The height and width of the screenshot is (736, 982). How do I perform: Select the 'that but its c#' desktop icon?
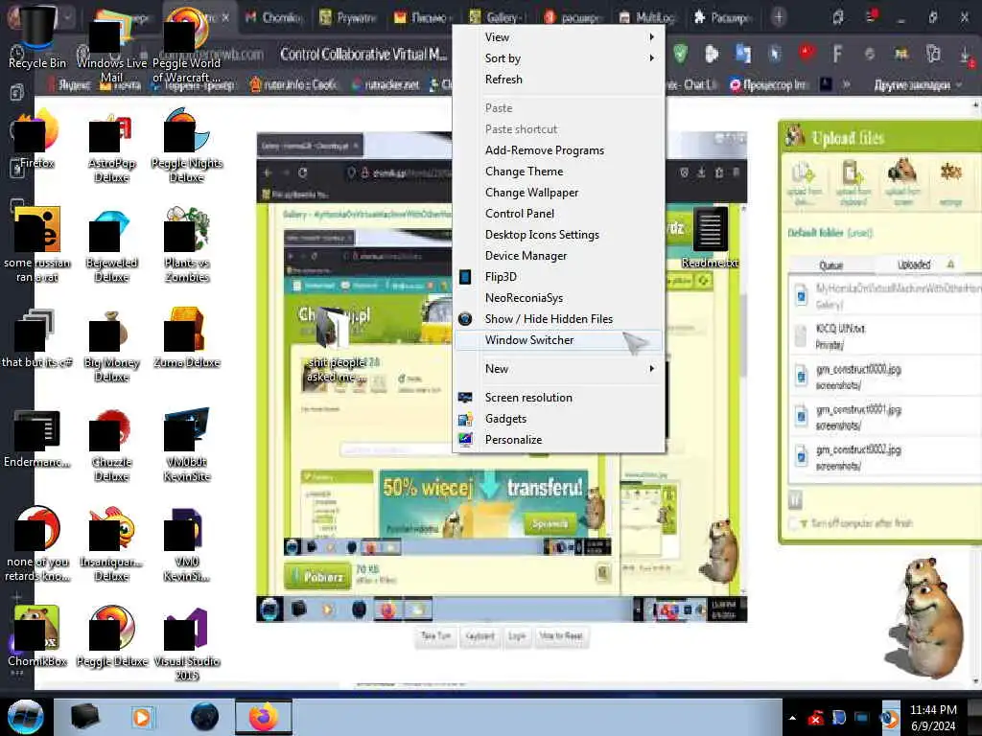[x=37, y=338]
